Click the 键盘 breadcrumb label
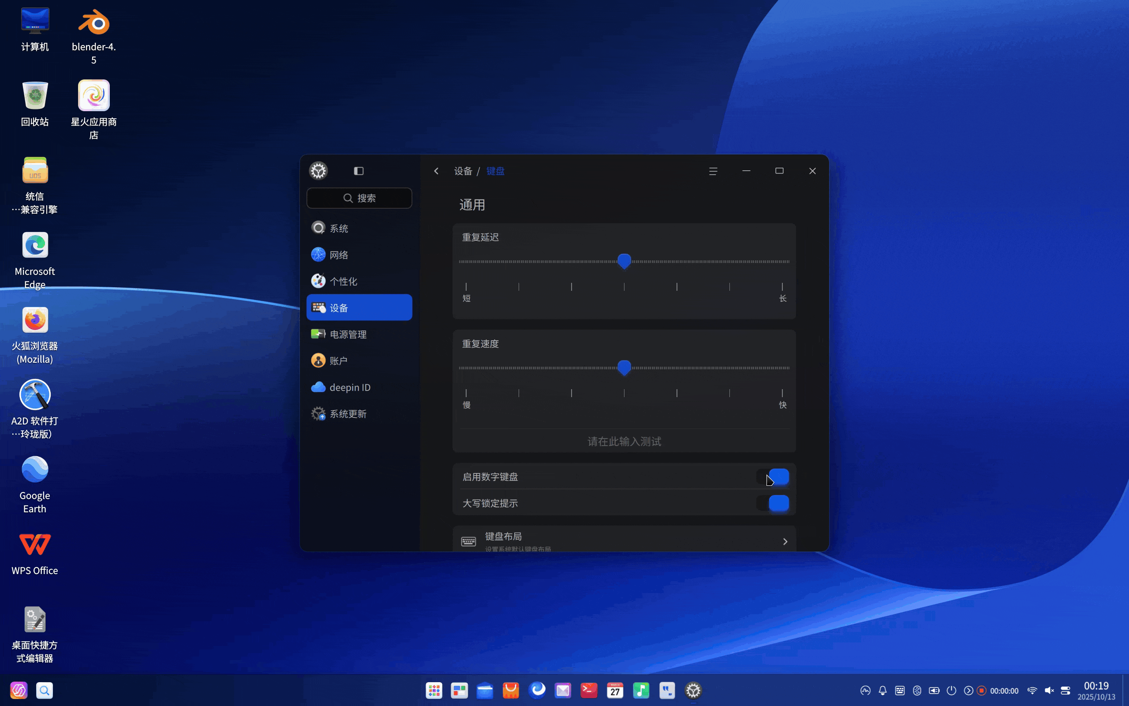The width and height of the screenshot is (1129, 706). [495, 171]
